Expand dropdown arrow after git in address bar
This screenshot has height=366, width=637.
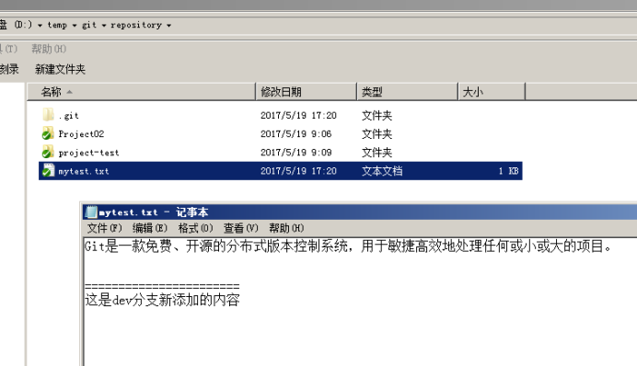point(104,25)
